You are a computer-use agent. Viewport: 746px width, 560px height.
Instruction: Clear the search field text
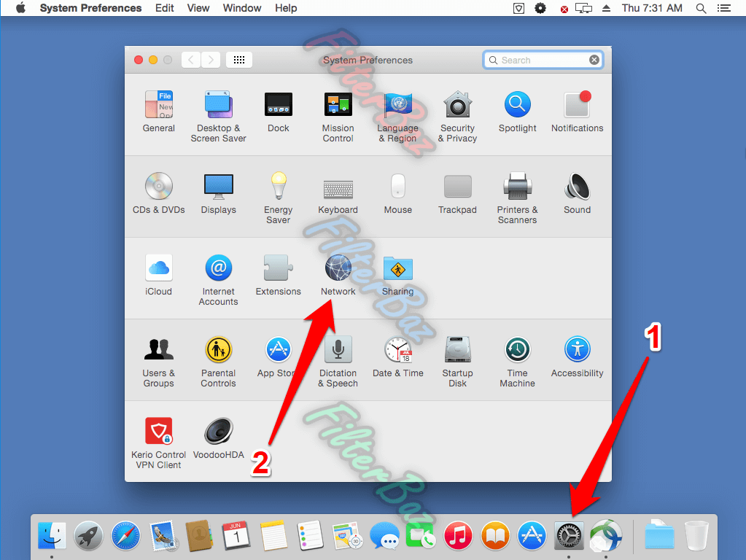point(594,61)
